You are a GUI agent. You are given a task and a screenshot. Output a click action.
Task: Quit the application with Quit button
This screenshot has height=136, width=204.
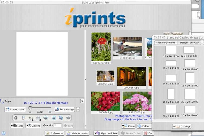[x=148, y=133]
